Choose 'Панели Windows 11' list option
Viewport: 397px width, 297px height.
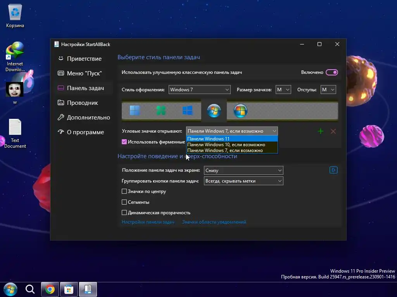232,139
